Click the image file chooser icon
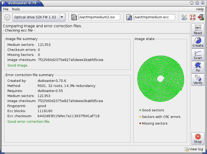 click(x=74, y=17)
